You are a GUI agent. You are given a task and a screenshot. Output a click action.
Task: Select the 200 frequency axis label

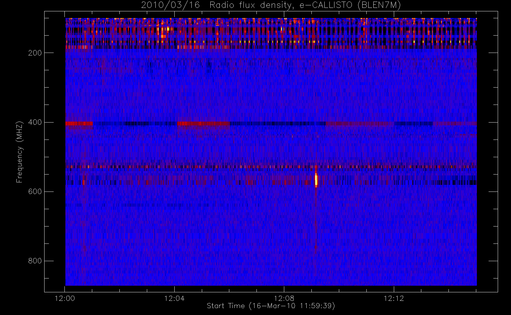tap(35, 53)
